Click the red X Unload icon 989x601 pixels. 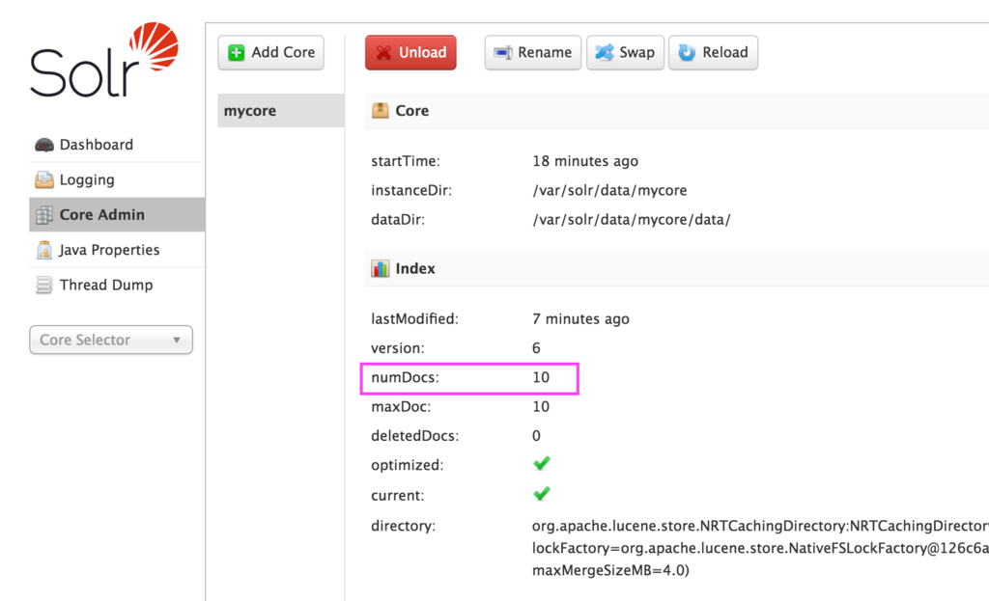click(383, 52)
